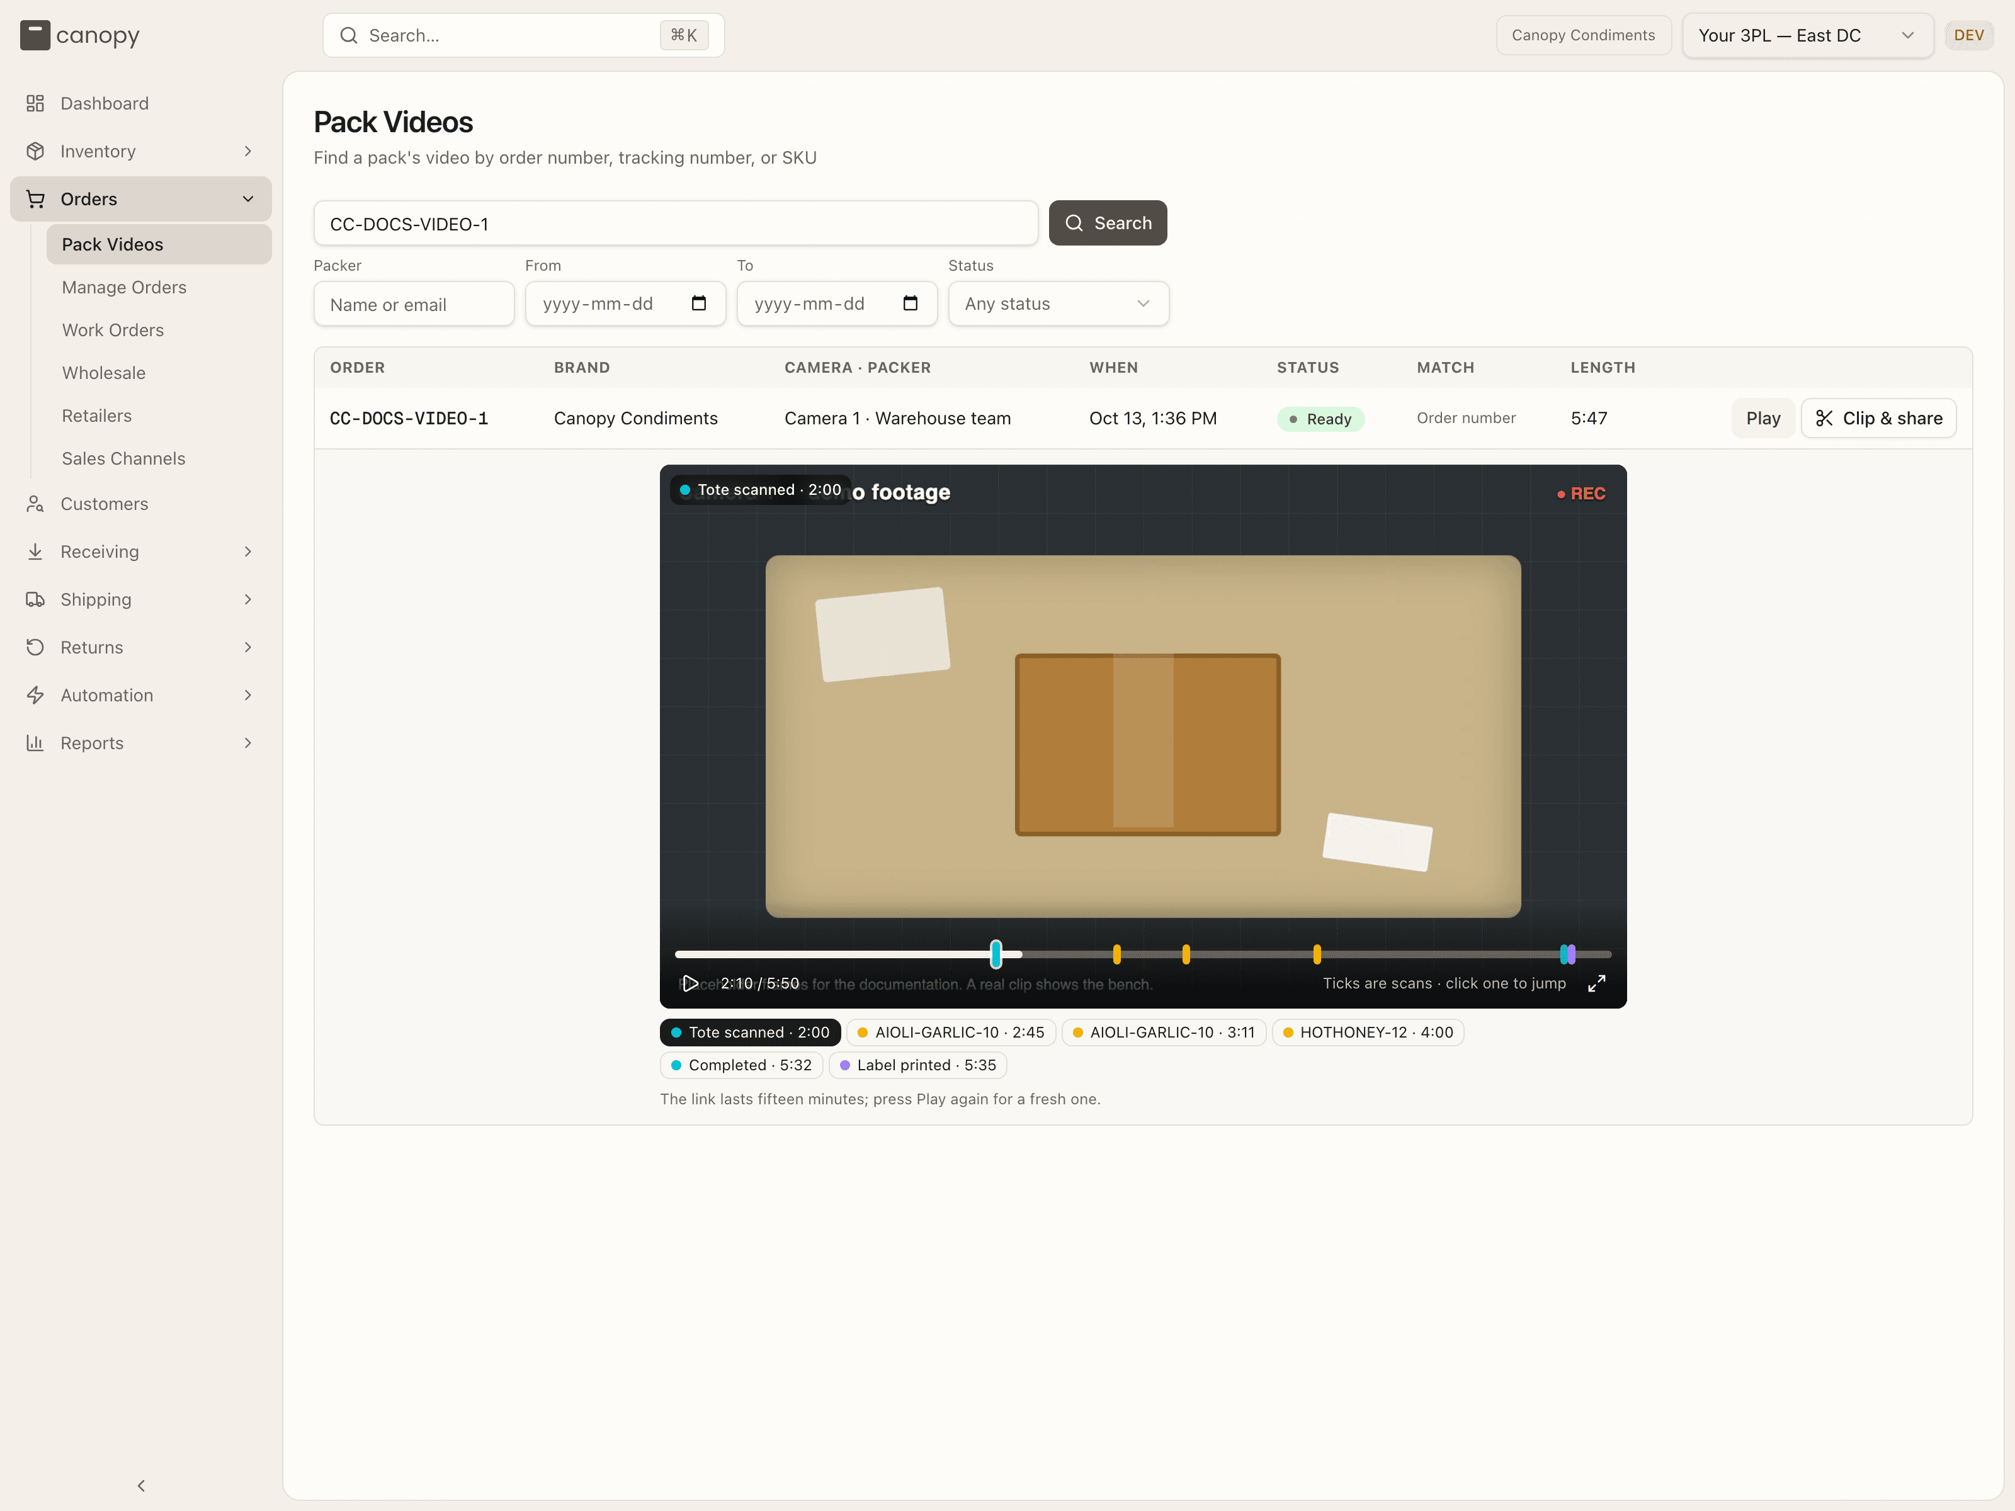This screenshot has height=1511, width=2015.
Task: Click the scissors Clip & share button
Action: 1878,418
